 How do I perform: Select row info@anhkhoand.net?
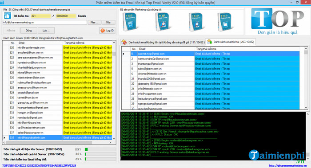pyautogui.click(x=57, y=123)
